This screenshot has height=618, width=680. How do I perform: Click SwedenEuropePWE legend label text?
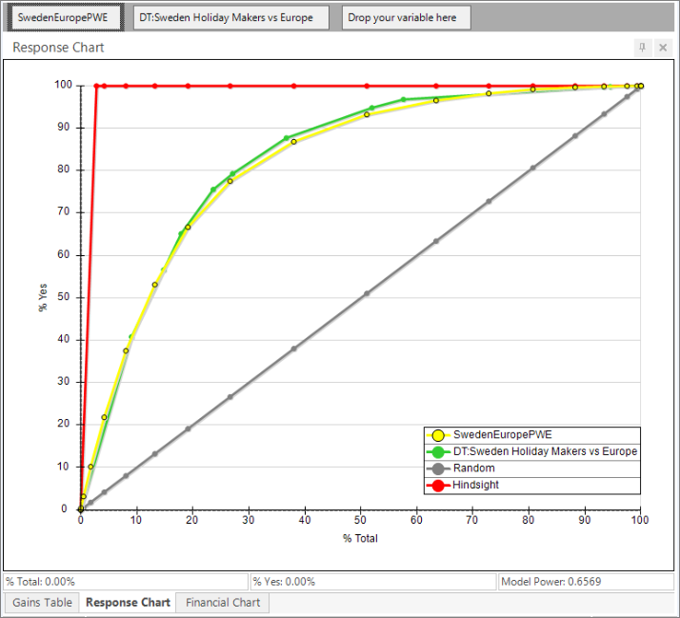click(x=503, y=435)
